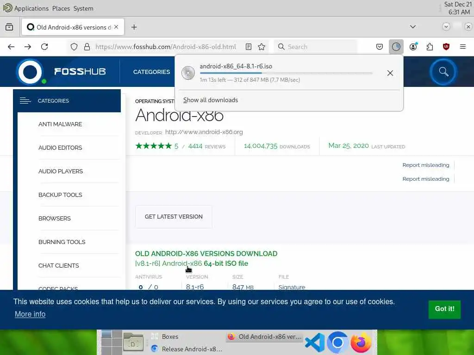474x355 pixels.
Task: Open the extensions puzzle icon
Action: point(430,47)
